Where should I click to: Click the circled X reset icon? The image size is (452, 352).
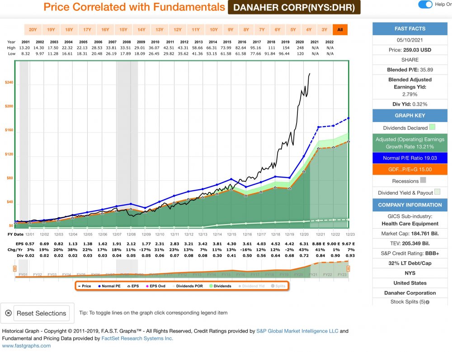coord(8,313)
